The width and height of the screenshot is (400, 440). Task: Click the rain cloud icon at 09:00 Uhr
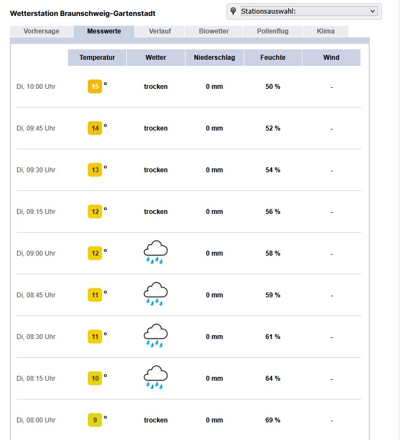(x=155, y=253)
